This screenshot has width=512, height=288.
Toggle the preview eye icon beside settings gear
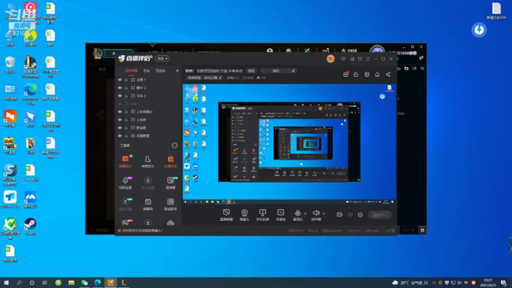(x=350, y=214)
